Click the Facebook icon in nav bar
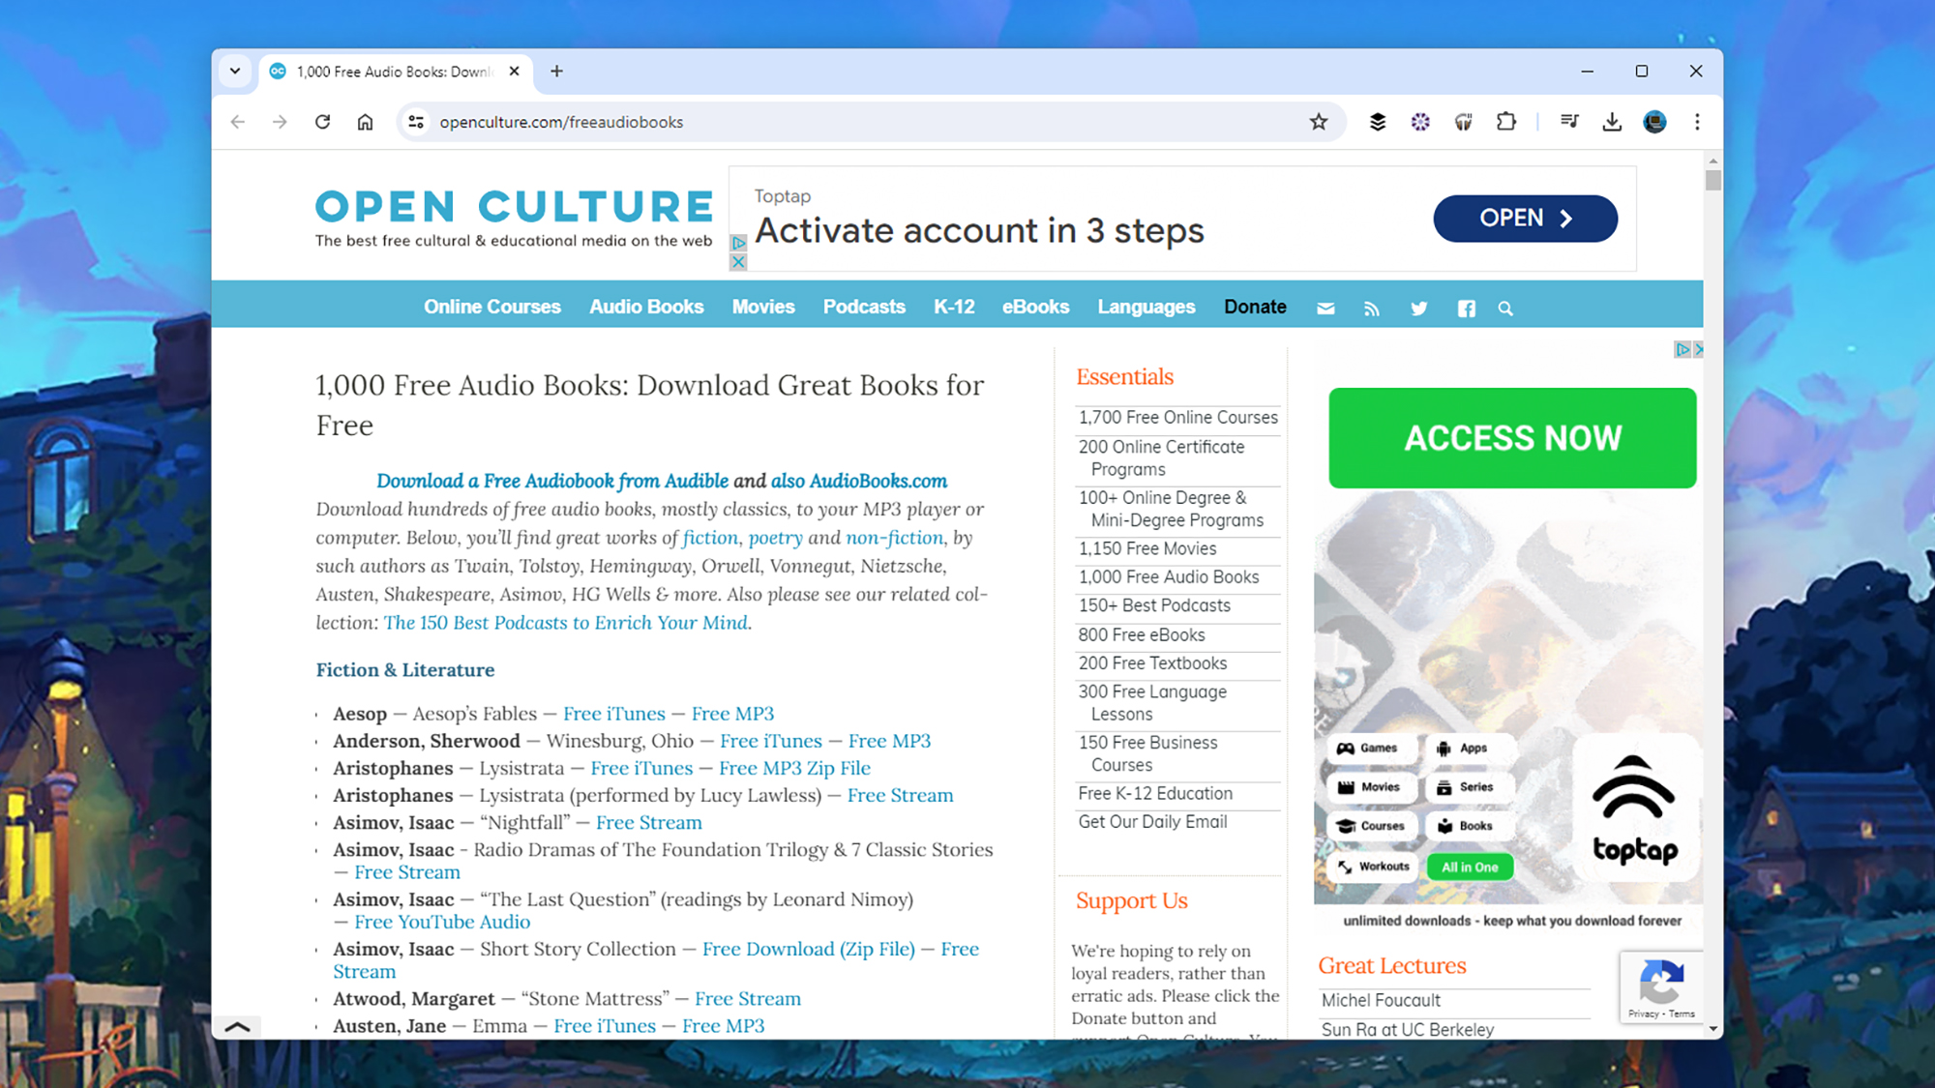This screenshot has width=1935, height=1088. pyautogui.click(x=1465, y=309)
